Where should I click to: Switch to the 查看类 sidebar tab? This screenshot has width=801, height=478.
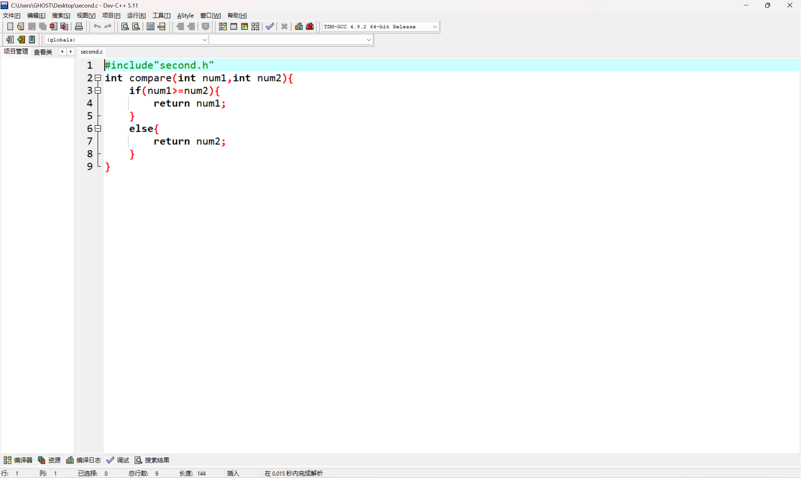[x=43, y=52]
